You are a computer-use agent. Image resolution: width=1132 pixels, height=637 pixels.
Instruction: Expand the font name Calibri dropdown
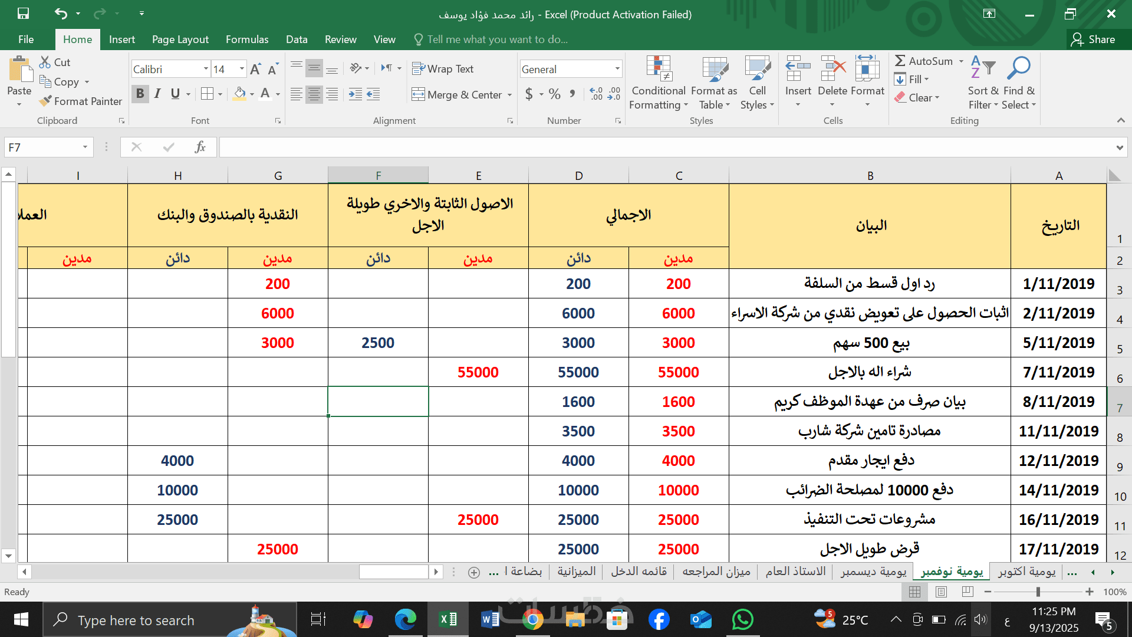coord(206,69)
